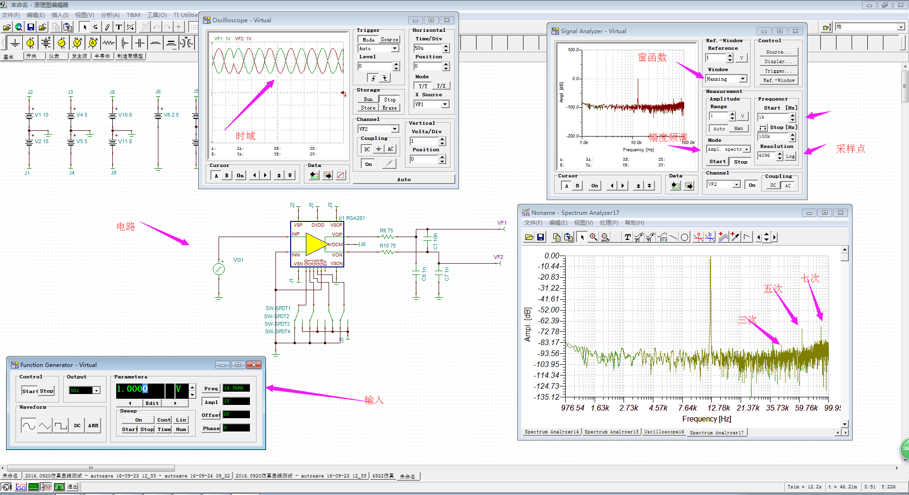Expand the Oscilloscope channel VF2 dropdown
Screen dimensions: 909x495
coord(395,129)
